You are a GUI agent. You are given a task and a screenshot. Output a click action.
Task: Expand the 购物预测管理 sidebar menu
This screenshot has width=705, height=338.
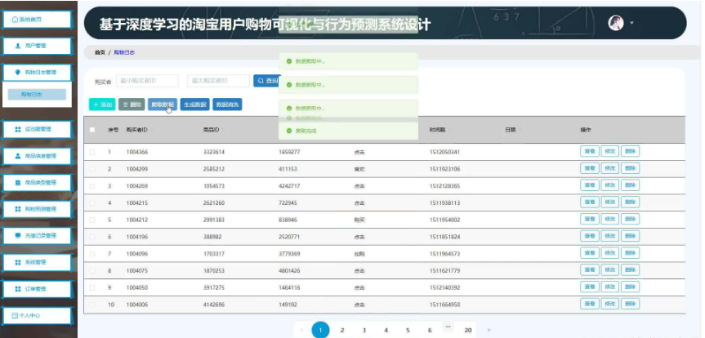(x=37, y=209)
